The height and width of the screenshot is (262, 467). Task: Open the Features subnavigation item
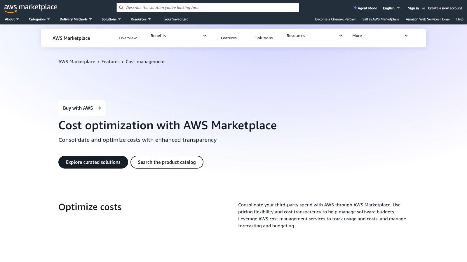point(229,38)
